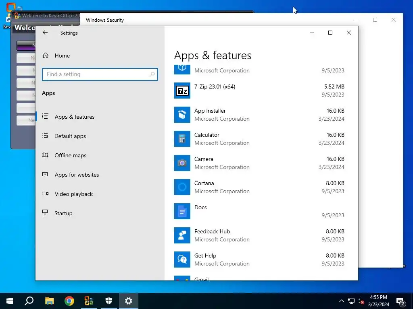Switch to KevinOffice in the taskbar

[x=89, y=301]
